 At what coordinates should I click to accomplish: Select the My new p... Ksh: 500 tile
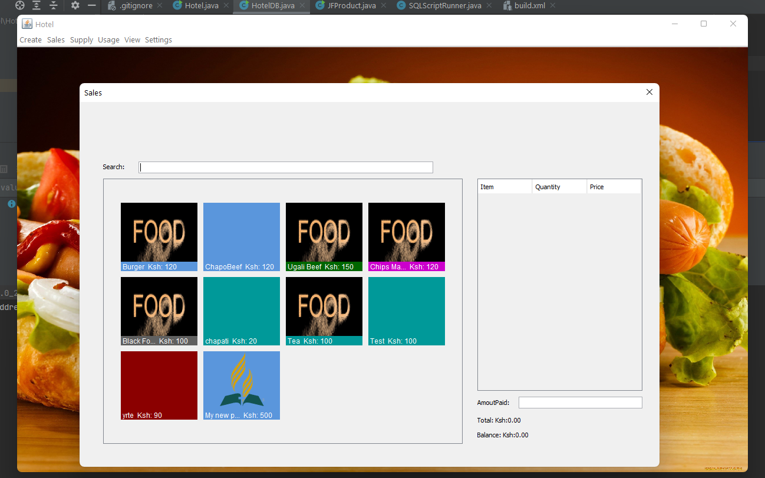[x=242, y=385]
